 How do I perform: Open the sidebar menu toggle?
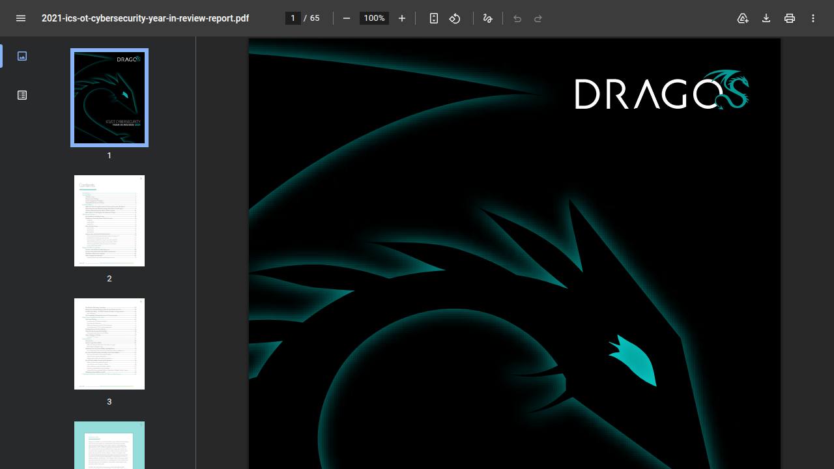pos(21,18)
